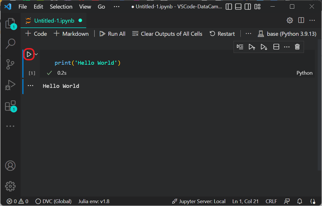Click the Run Cell play button
Image resolution: width=322 pixels, height=206 pixels.
point(29,54)
